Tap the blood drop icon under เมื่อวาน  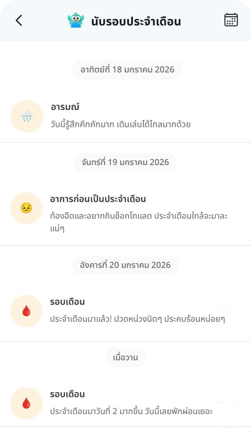[x=26, y=403]
